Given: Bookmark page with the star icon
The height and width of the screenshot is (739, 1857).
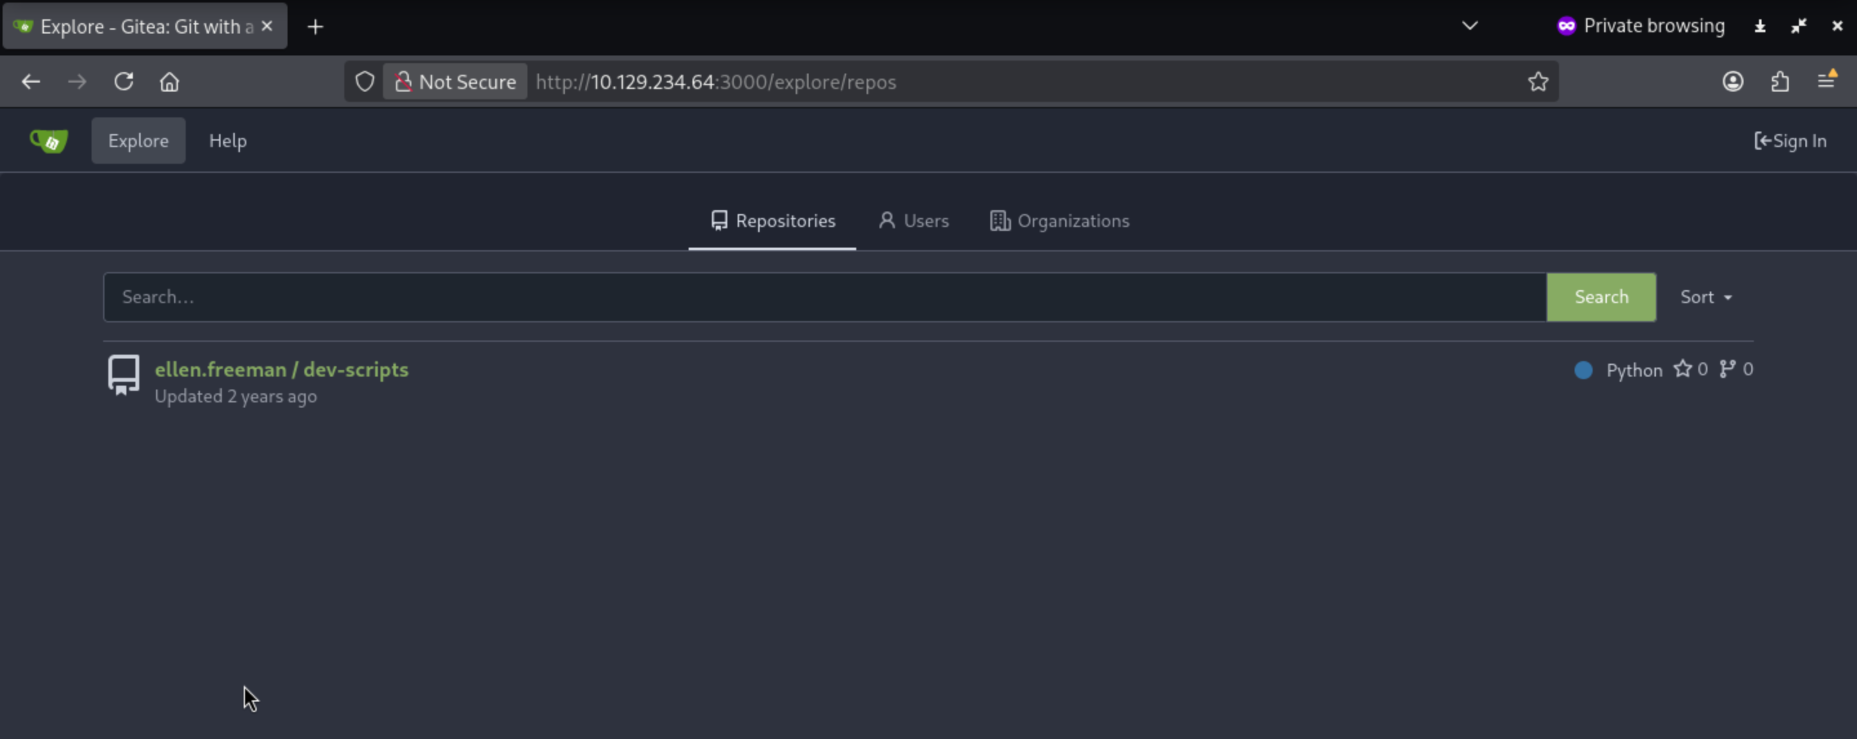Looking at the screenshot, I should pyautogui.click(x=1538, y=81).
